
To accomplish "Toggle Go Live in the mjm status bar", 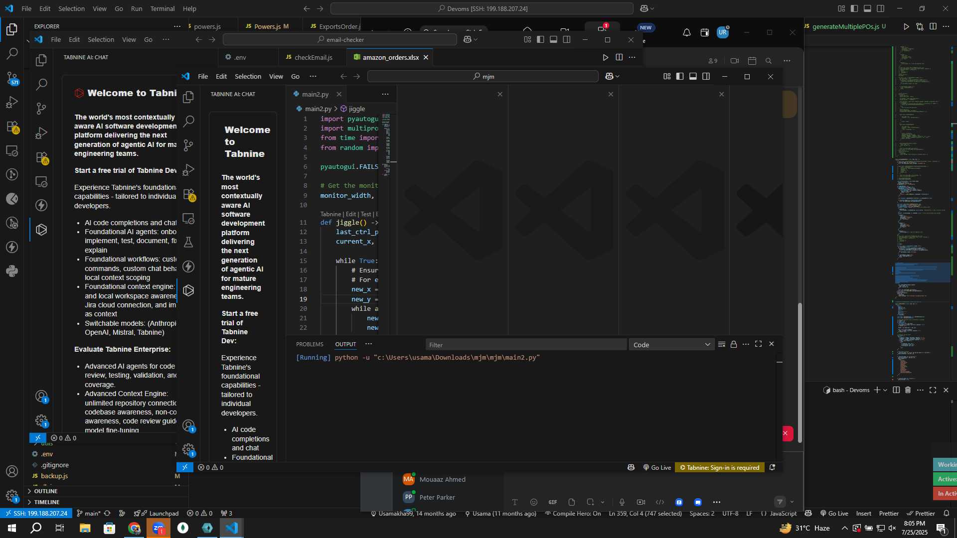I will click(657, 467).
